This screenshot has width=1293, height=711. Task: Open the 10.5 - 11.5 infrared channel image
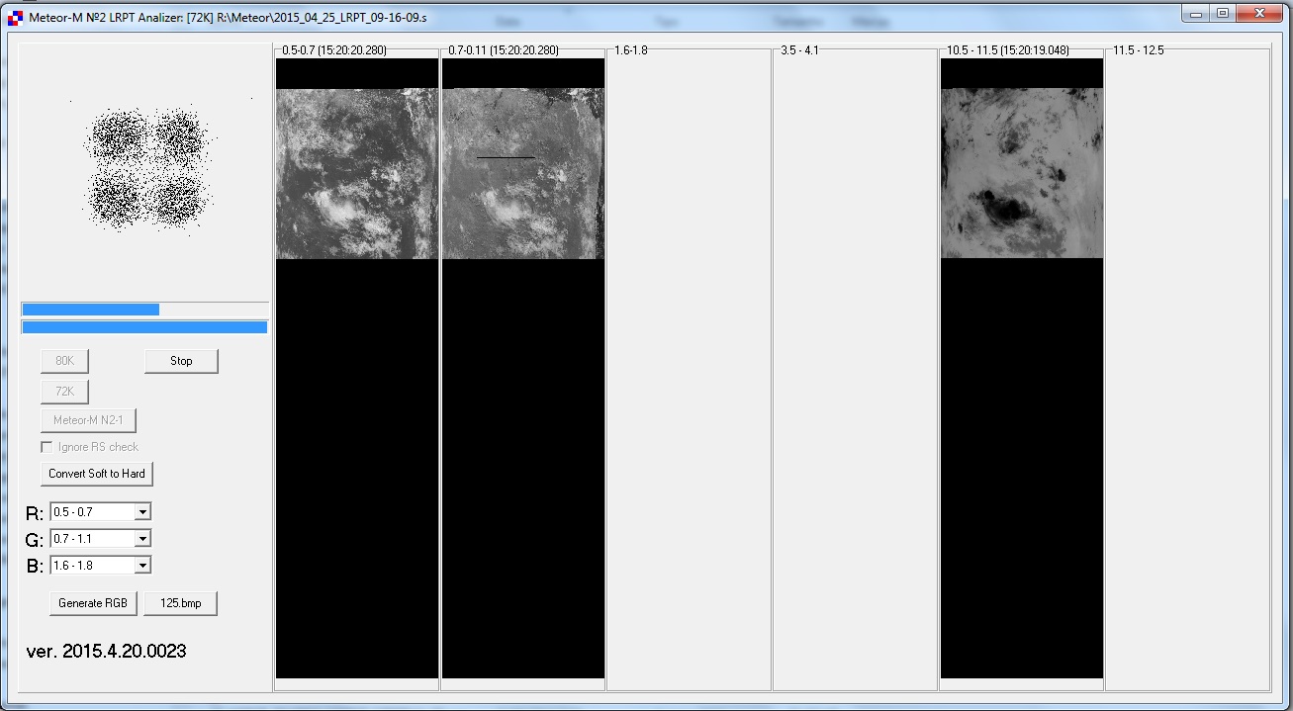(x=1022, y=369)
